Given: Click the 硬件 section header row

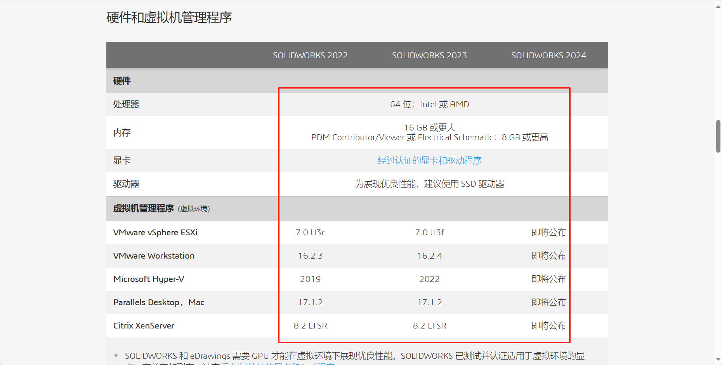Looking at the screenshot, I should [x=122, y=81].
